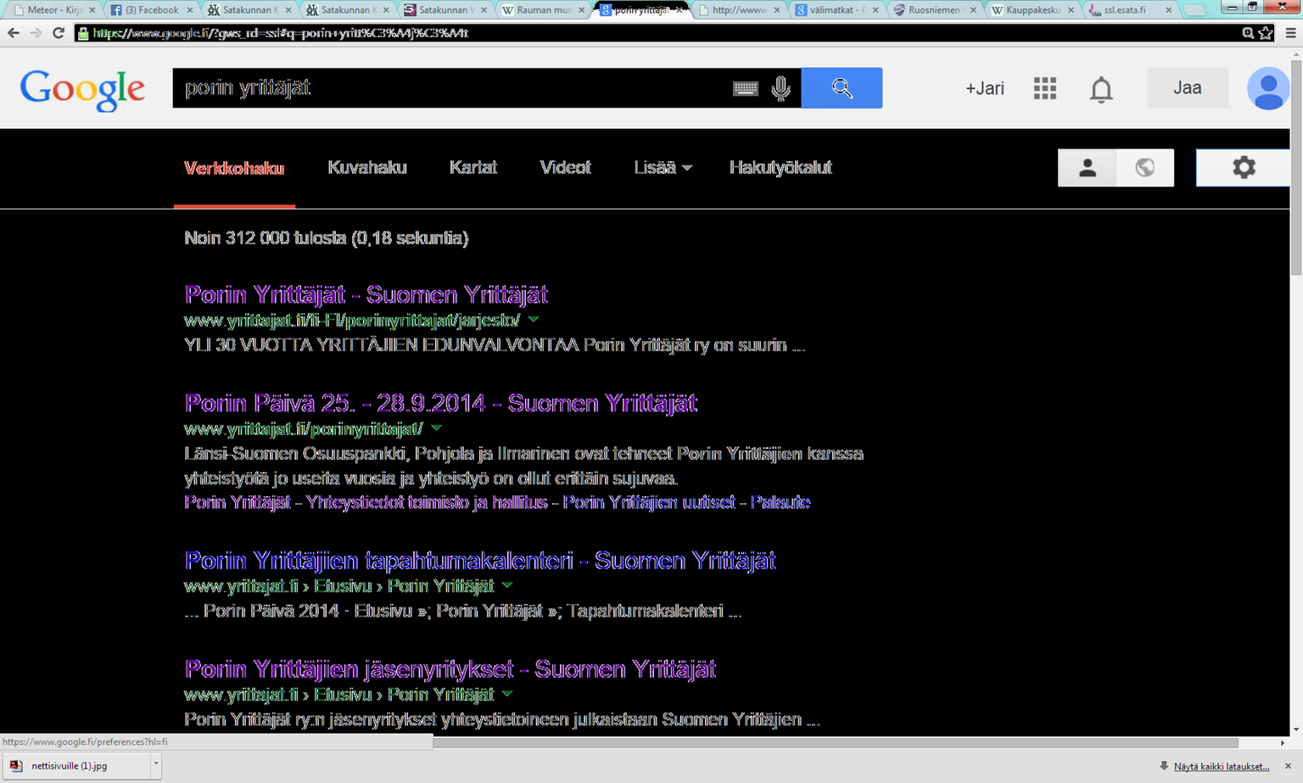
Task: Open the Chrome menu button
Action: [x=1290, y=33]
